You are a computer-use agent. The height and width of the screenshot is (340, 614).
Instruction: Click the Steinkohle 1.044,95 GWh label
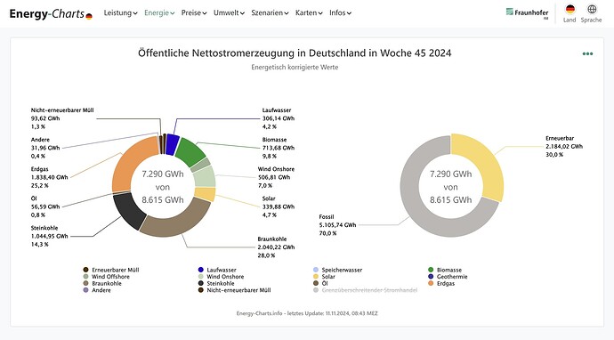tap(49, 236)
